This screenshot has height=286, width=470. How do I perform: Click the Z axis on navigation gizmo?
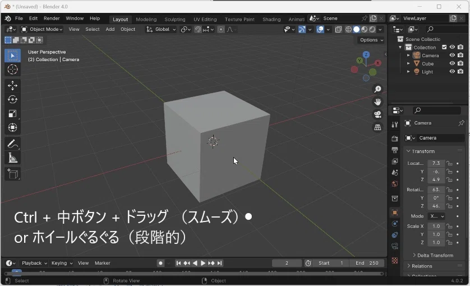coord(366,55)
